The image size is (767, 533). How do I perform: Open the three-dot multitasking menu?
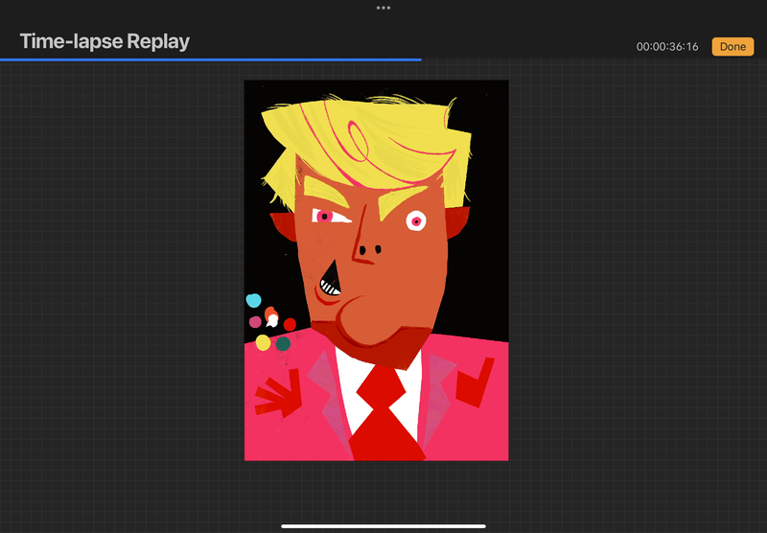[x=383, y=7]
